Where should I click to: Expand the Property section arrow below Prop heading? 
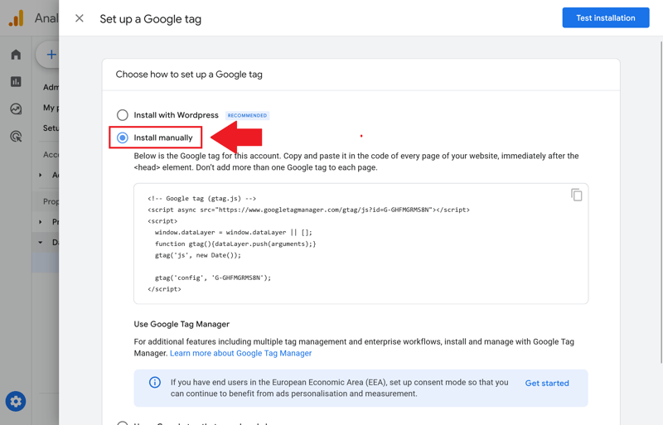[x=41, y=222]
